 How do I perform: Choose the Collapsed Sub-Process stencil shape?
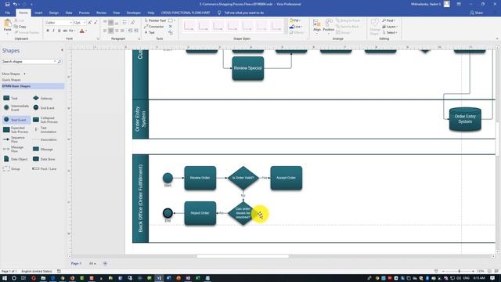[x=45, y=120]
